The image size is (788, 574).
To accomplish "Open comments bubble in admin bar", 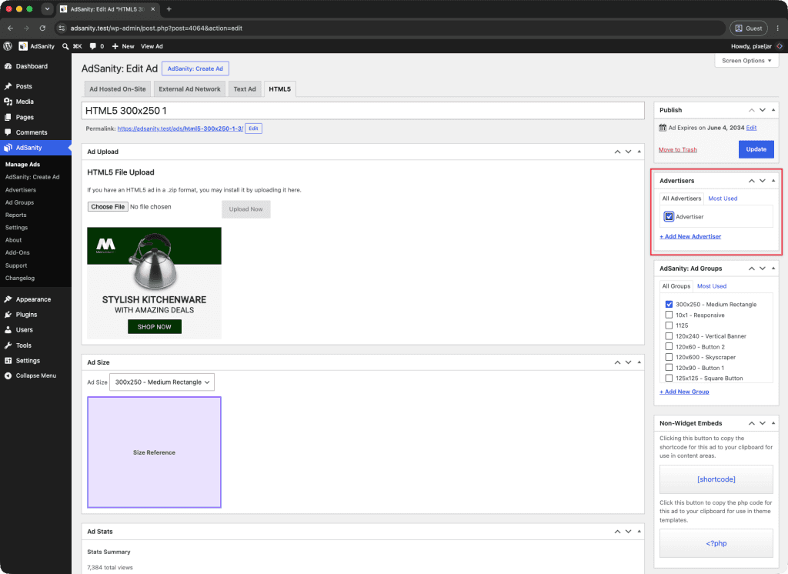I will (x=93, y=46).
